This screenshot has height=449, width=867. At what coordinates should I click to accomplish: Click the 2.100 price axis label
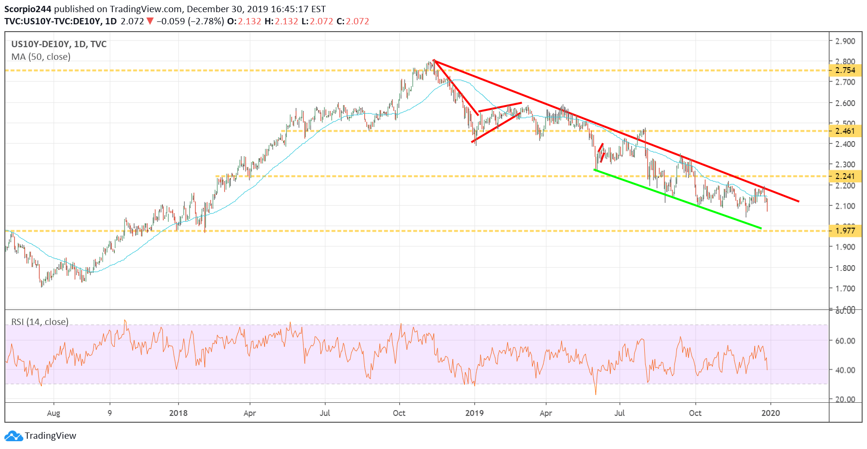(x=845, y=206)
